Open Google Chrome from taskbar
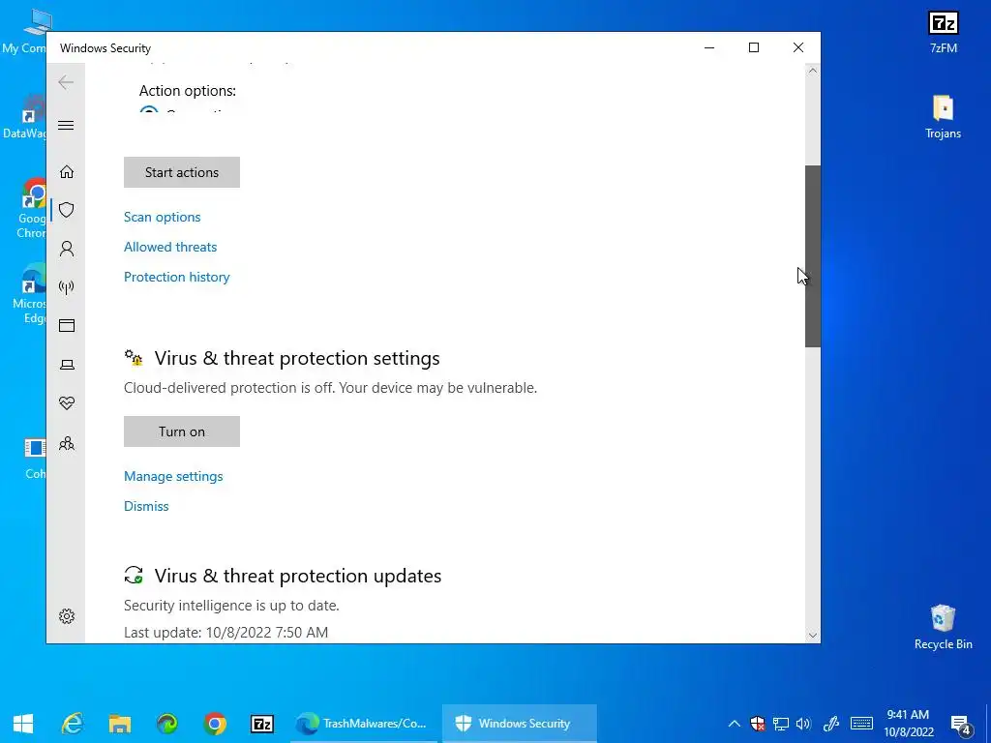The height and width of the screenshot is (743, 991). 214,724
